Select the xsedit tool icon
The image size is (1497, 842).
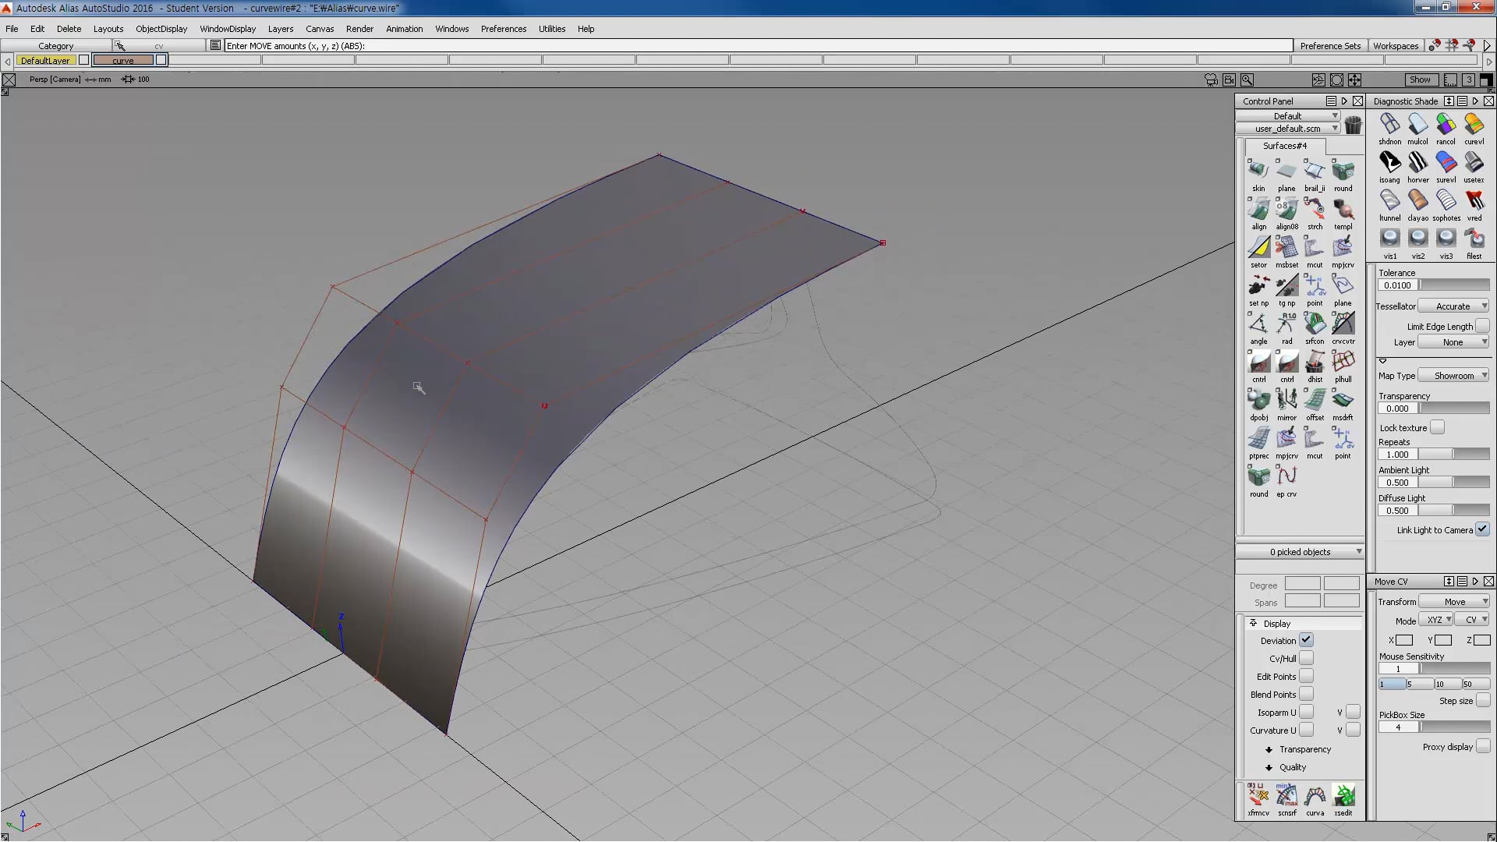(x=1343, y=795)
